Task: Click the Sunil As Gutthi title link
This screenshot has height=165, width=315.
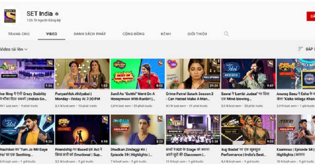Action: [133, 96]
